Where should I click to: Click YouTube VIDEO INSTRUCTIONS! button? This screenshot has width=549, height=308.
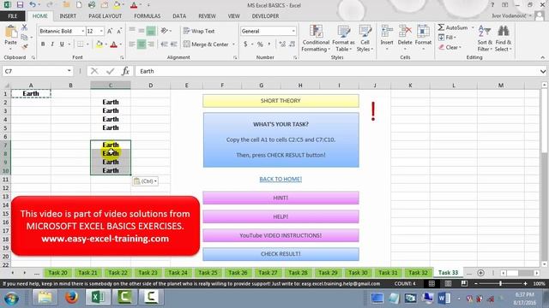pyautogui.click(x=281, y=235)
